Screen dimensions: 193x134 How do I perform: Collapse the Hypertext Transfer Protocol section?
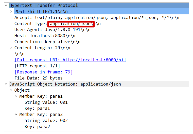(6, 5)
